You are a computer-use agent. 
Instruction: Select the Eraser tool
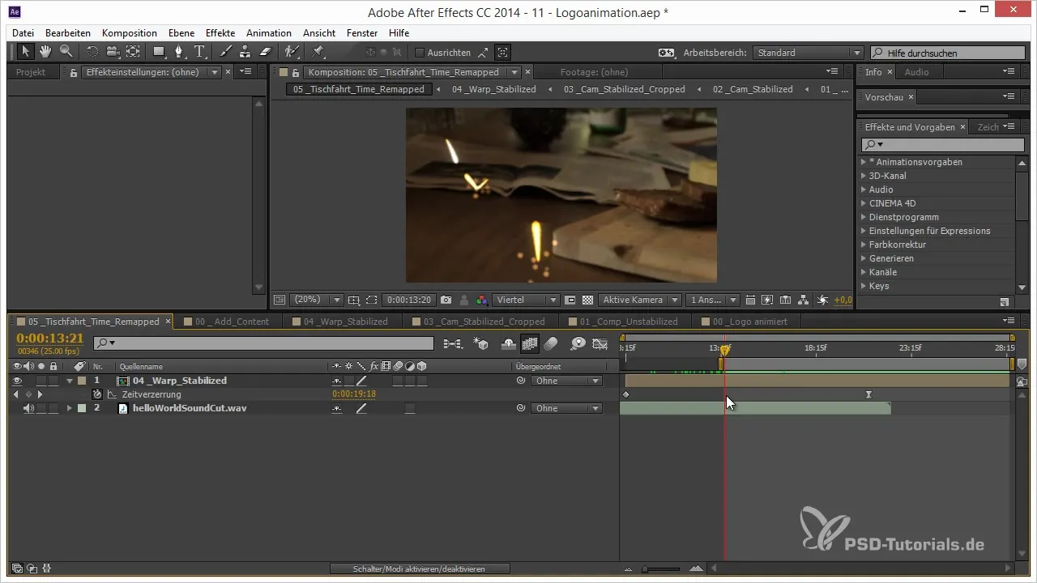(x=266, y=52)
